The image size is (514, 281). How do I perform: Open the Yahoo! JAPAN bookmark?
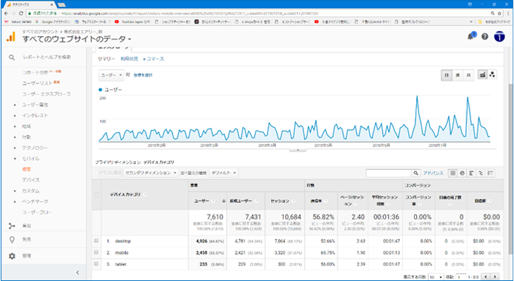coord(18,22)
